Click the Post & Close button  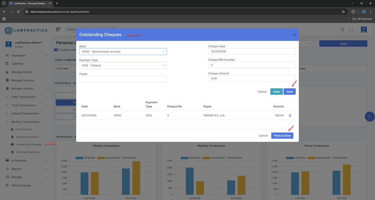[282, 136]
